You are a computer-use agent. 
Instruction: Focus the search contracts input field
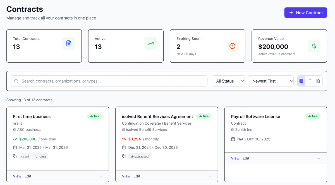coord(112,81)
